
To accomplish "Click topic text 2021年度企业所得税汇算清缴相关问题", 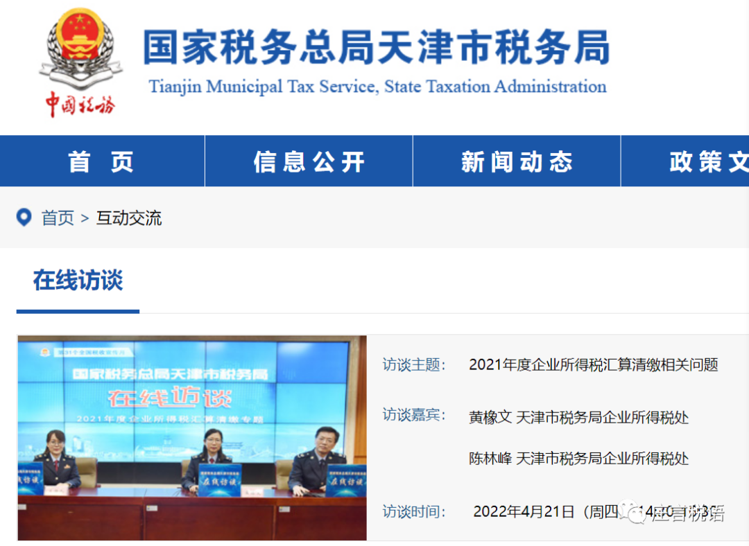I will (594, 365).
